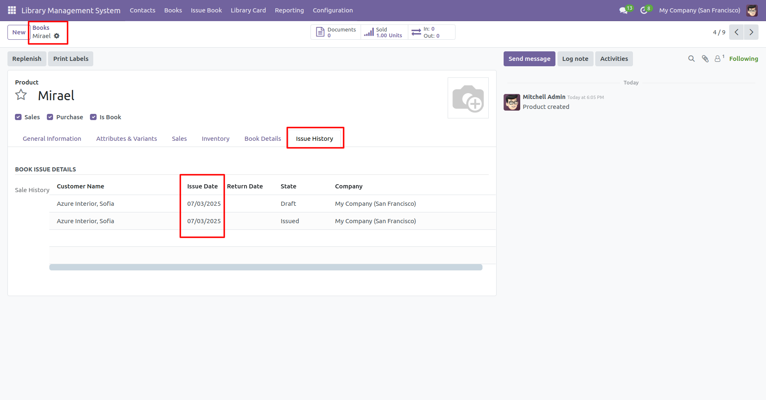The height and width of the screenshot is (400, 766).
Task: Go to Books breadcrumb link
Action: pos(41,28)
